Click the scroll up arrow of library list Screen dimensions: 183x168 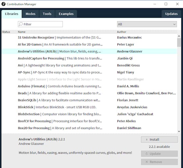coord(179,36)
